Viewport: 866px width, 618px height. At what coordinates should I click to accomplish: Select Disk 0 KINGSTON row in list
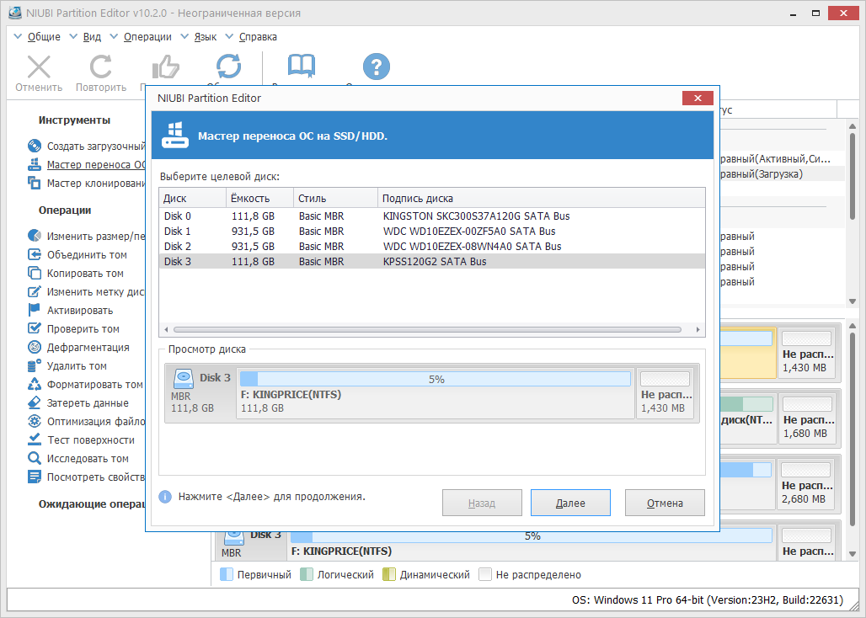432,216
